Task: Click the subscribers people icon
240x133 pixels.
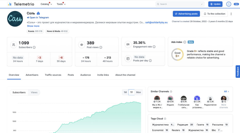Action: pyautogui.click(x=14, y=45)
